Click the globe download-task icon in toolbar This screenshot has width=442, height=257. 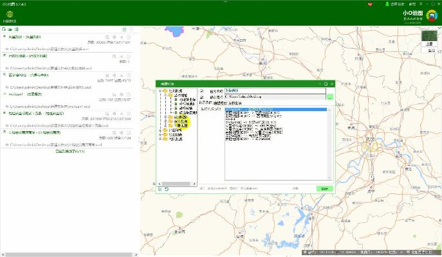(x=10, y=14)
